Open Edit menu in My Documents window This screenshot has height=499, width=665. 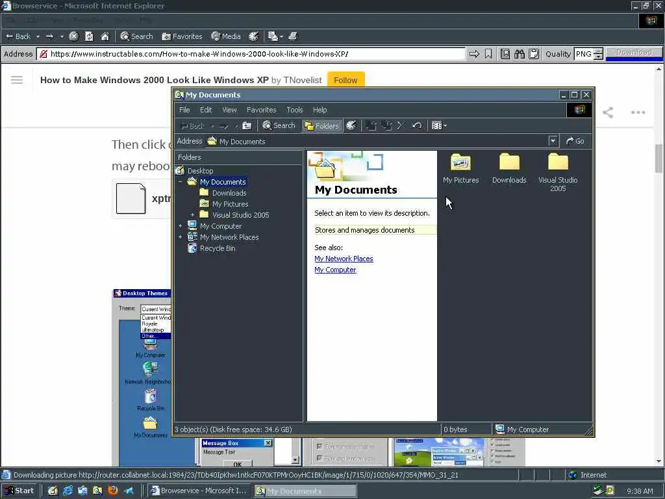click(x=206, y=110)
